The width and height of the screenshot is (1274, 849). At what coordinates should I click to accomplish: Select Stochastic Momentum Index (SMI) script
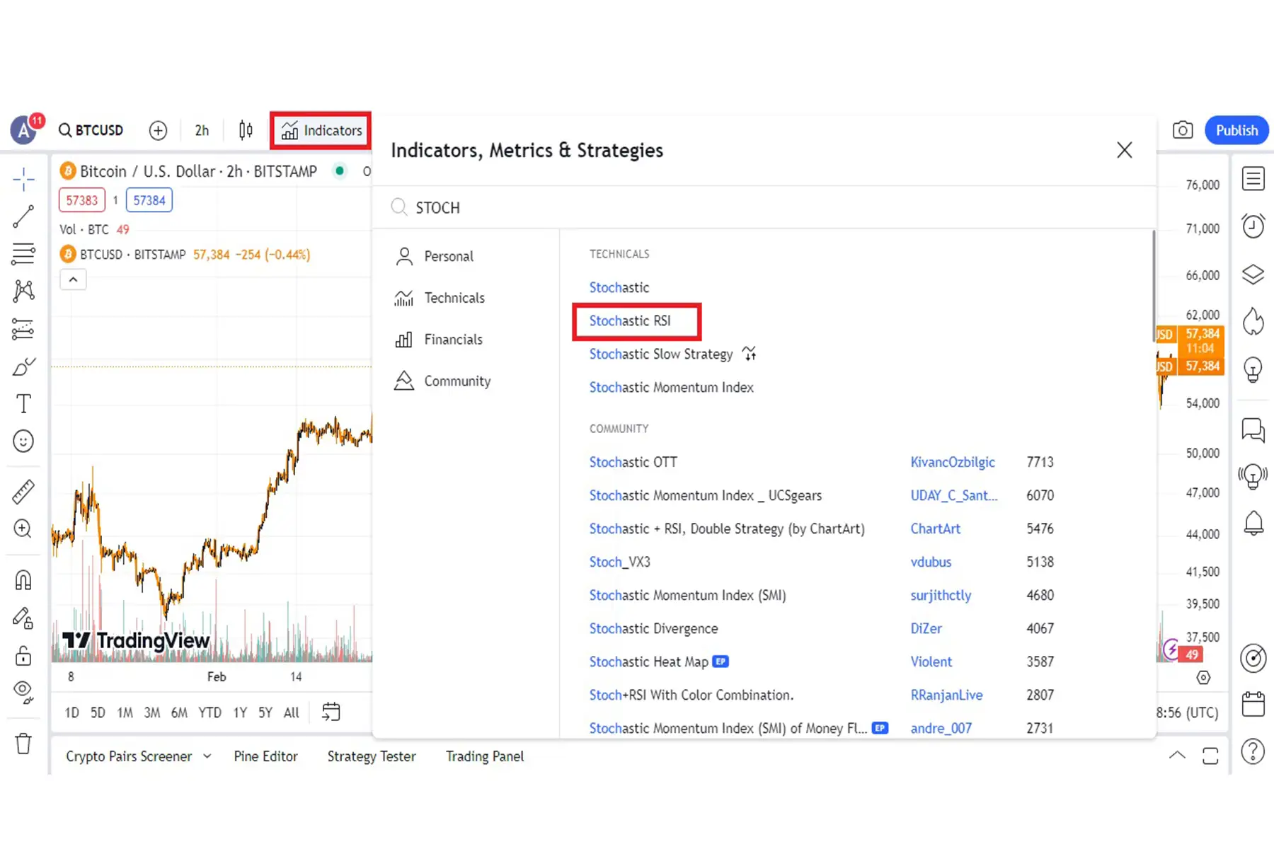click(688, 595)
